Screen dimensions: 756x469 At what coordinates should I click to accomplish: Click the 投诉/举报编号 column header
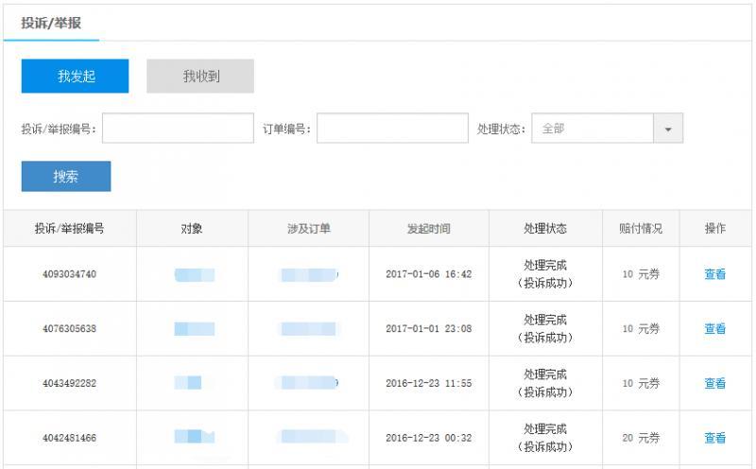pos(69,228)
